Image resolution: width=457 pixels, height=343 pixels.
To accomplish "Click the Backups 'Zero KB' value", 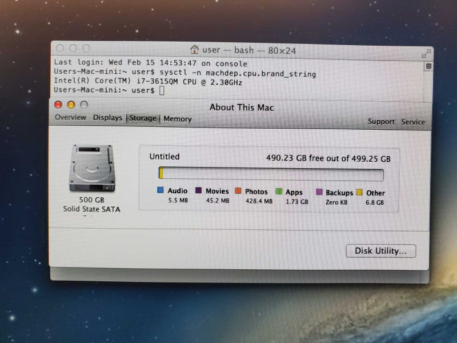I will 336,202.
